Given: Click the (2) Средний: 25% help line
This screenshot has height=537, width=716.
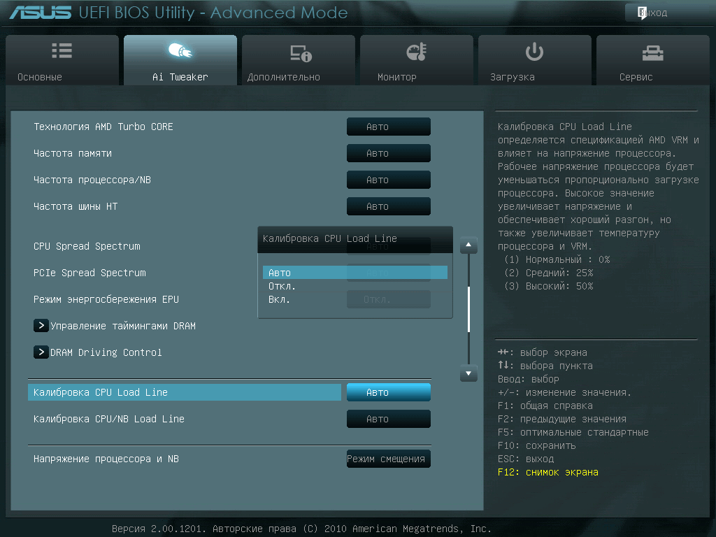Looking at the screenshot, I should [548, 273].
